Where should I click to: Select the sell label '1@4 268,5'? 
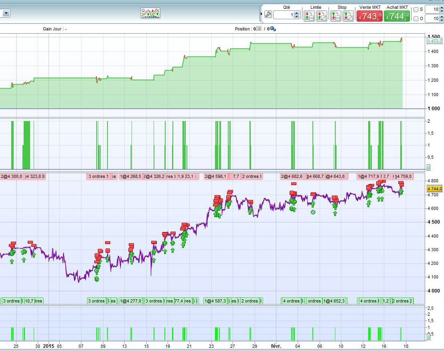pos(130,176)
